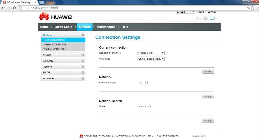Click the browser back arrow

(x=3, y=8)
